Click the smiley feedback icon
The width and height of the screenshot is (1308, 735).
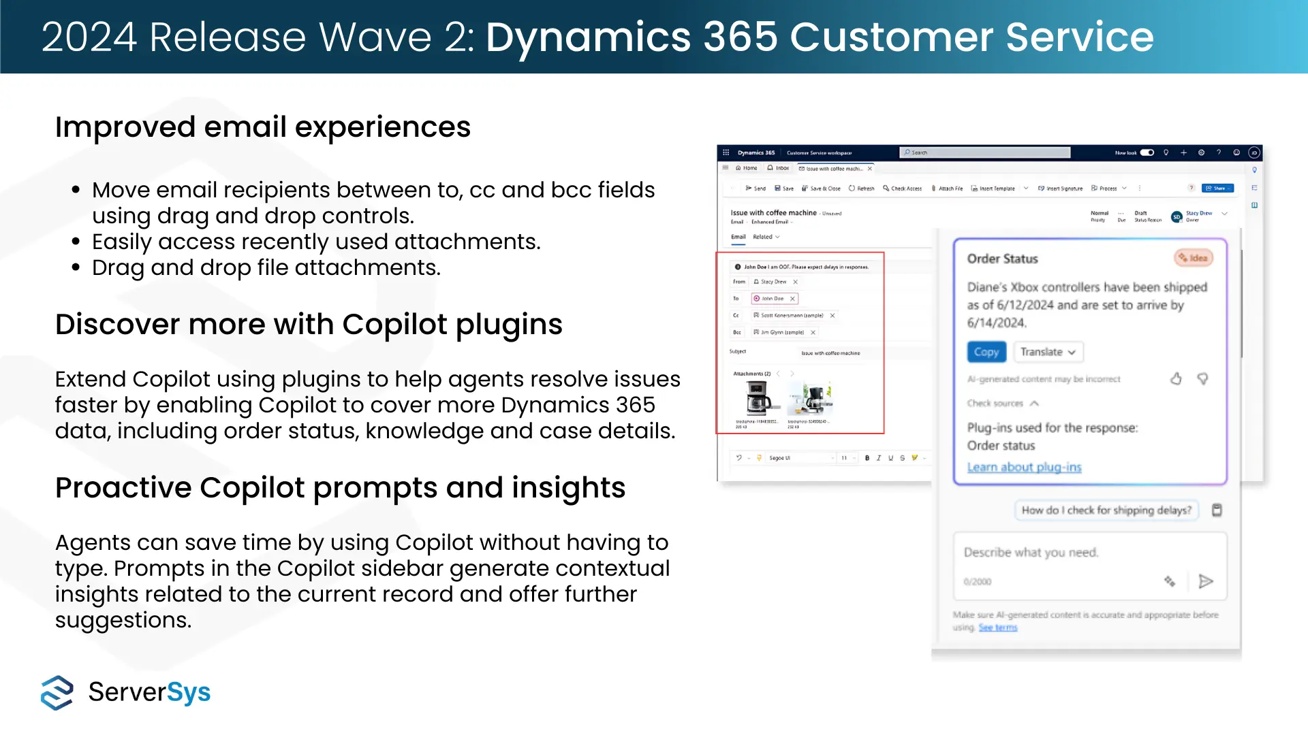coord(1236,152)
